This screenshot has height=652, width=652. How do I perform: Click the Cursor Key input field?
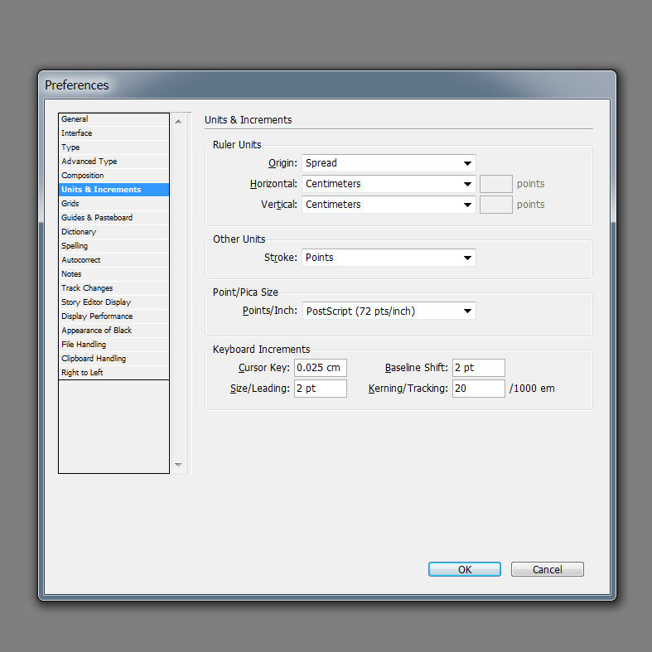(x=320, y=368)
